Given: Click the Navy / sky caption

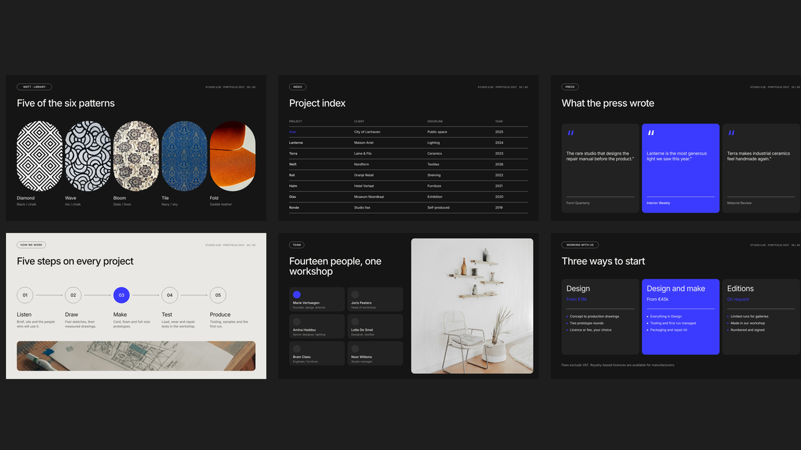Looking at the screenshot, I should [x=170, y=205].
